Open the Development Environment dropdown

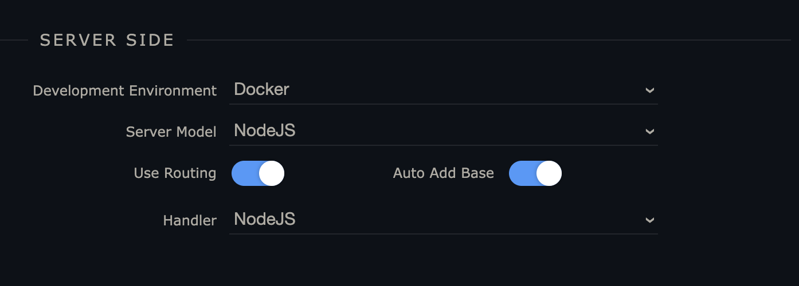click(443, 90)
